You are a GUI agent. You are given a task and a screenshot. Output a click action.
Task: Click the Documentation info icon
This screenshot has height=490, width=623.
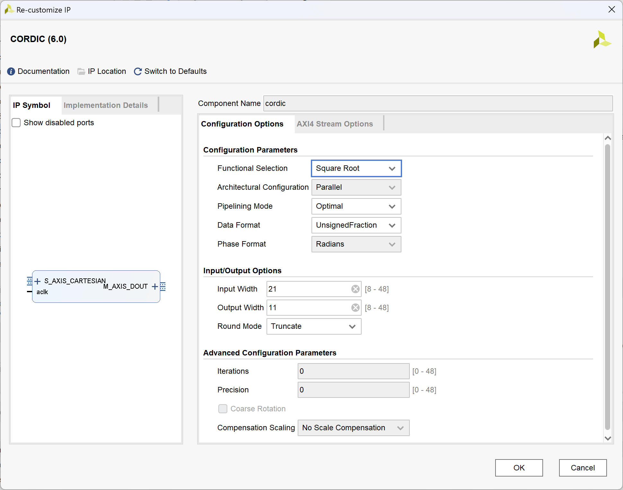11,71
